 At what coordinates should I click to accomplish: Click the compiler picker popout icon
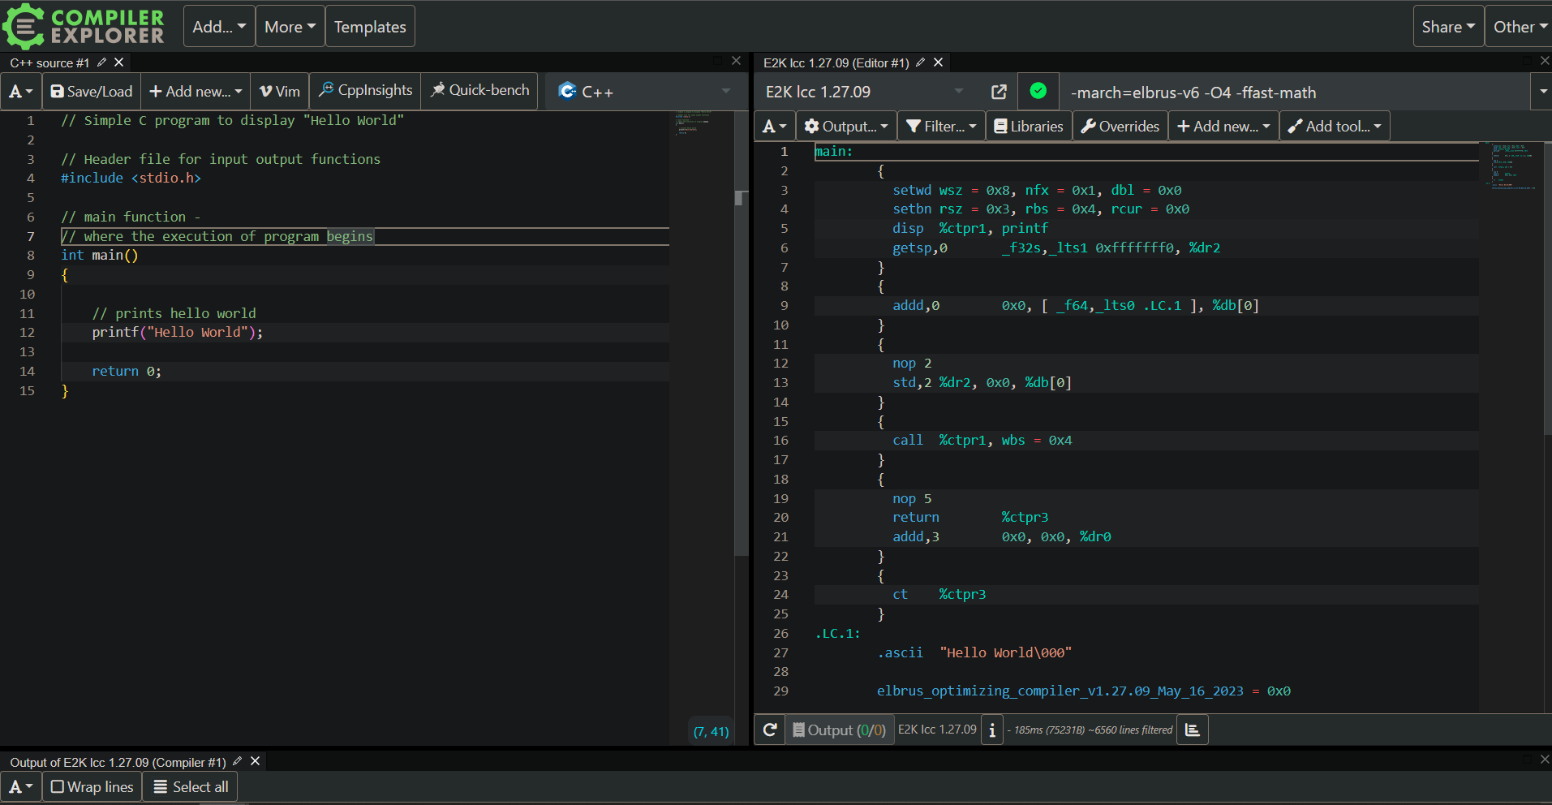pyautogui.click(x=999, y=92)
